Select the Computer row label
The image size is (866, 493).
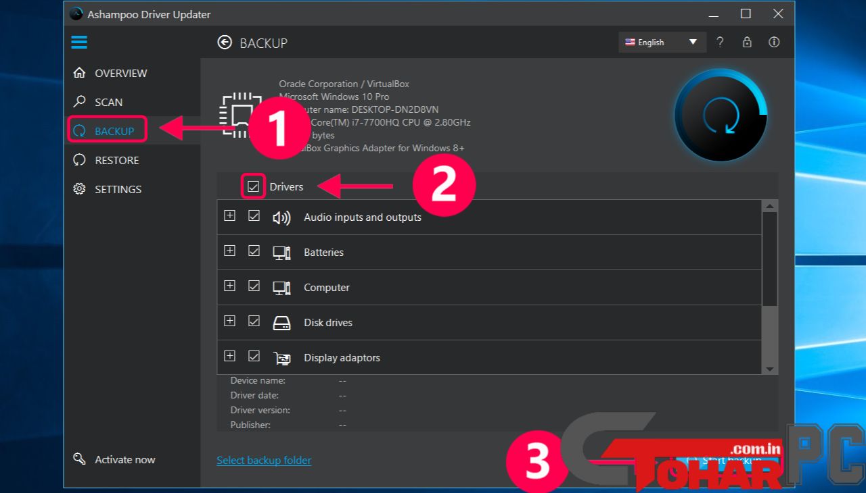pos(327,288)
